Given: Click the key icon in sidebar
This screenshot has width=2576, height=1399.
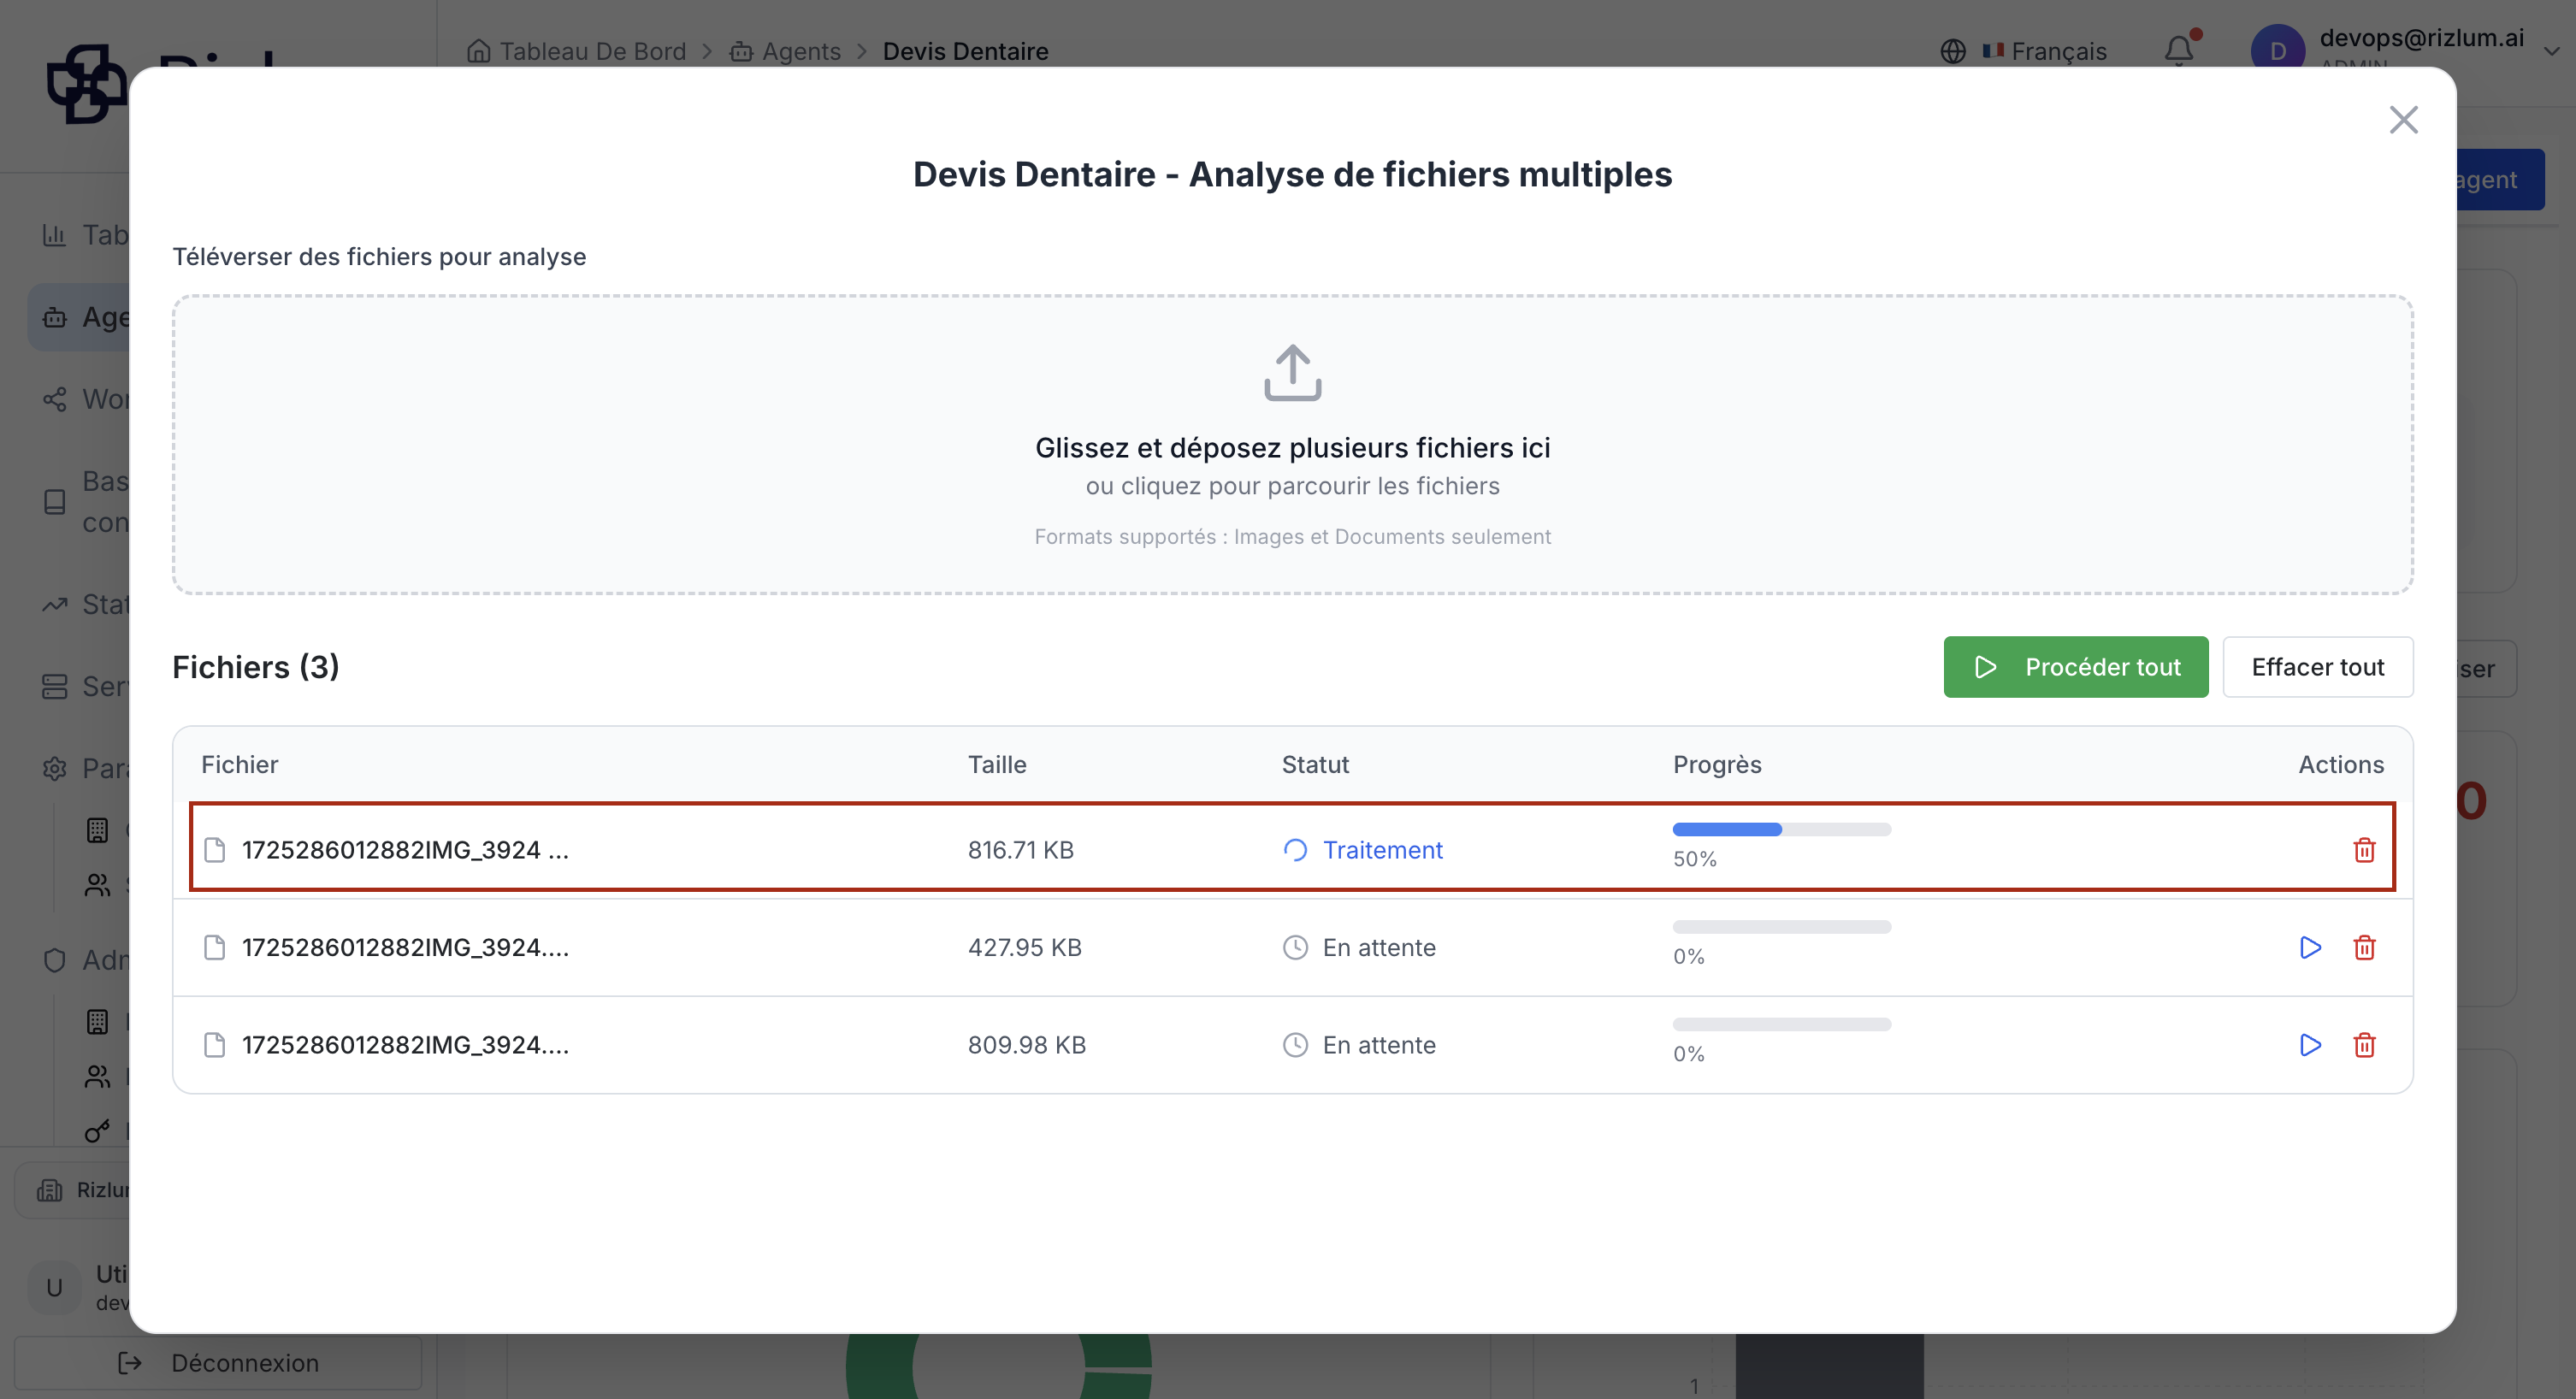Looking at the screenshot, I should 97,1131.
